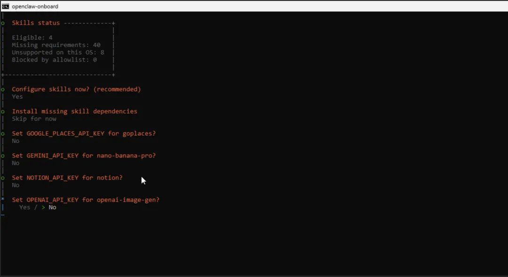The width and height of the screenshot is (508, 277).
Task: Click the No answer under NOTION_API_KEY
Action: coord(16,185)
